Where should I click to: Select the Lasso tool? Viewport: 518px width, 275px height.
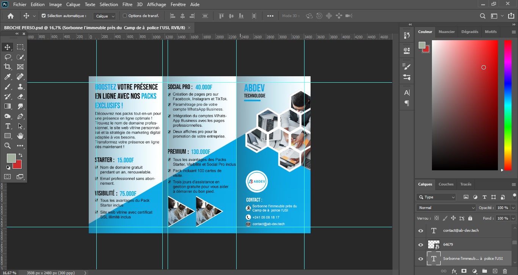click(7, 57)
